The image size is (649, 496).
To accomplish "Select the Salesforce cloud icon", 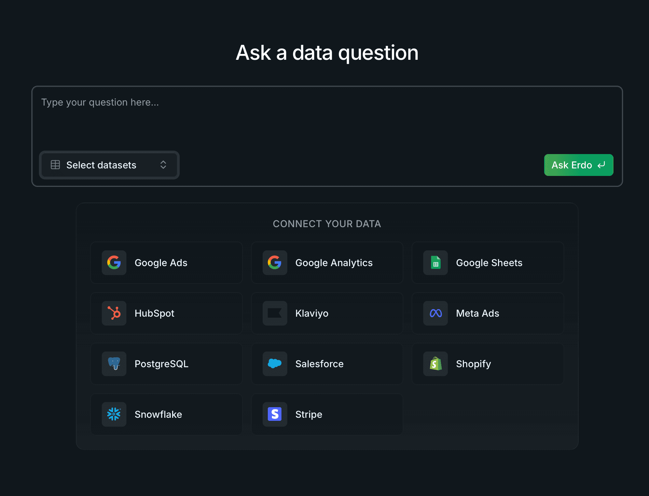I will (x=274, y=364).
